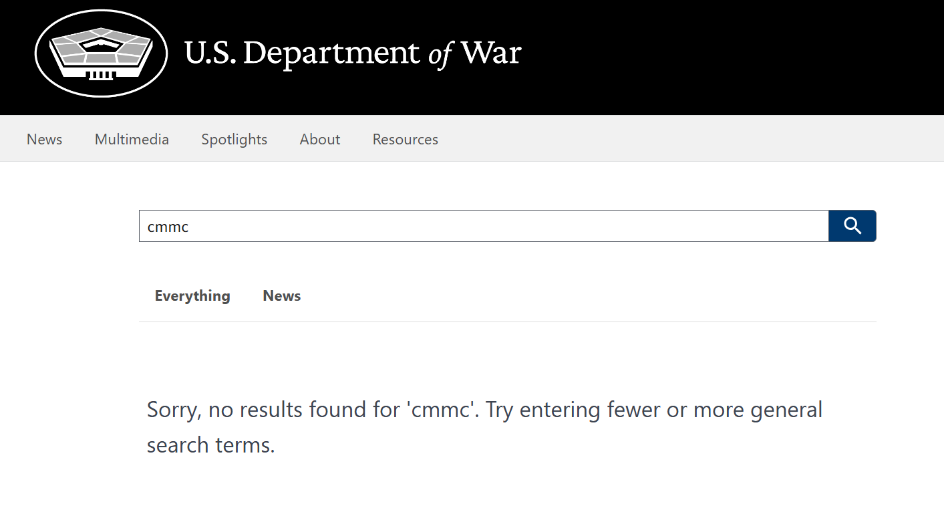
Task: Click the italic 'of' in site title
Action: pyautogui.click(x=440, y=53)
